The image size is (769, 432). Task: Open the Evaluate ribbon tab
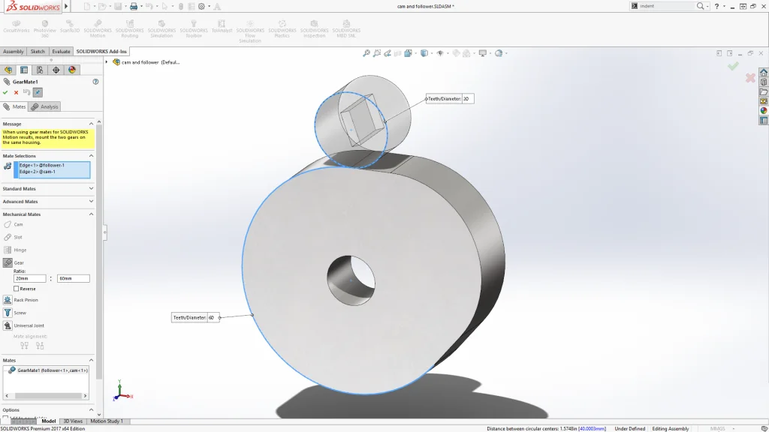pyautogui.click(x=61, y=52)
